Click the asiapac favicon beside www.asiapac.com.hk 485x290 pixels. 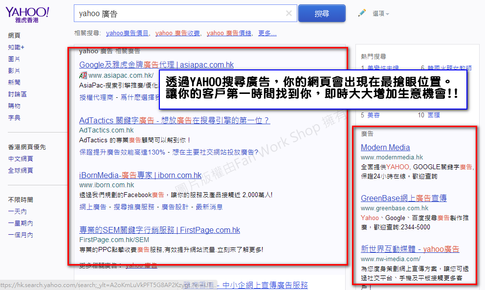(x=83, y=76)
